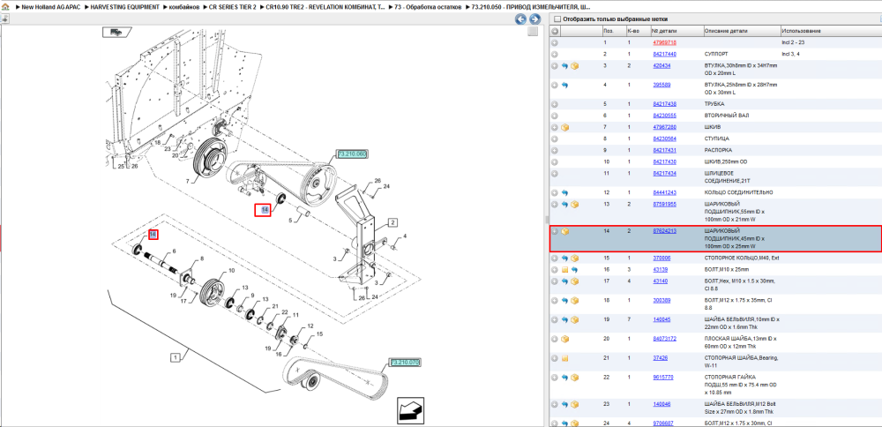Expand row 8 СТУПИЦА
This screenshot has height=427, width=882.
[x=555, y=139]
